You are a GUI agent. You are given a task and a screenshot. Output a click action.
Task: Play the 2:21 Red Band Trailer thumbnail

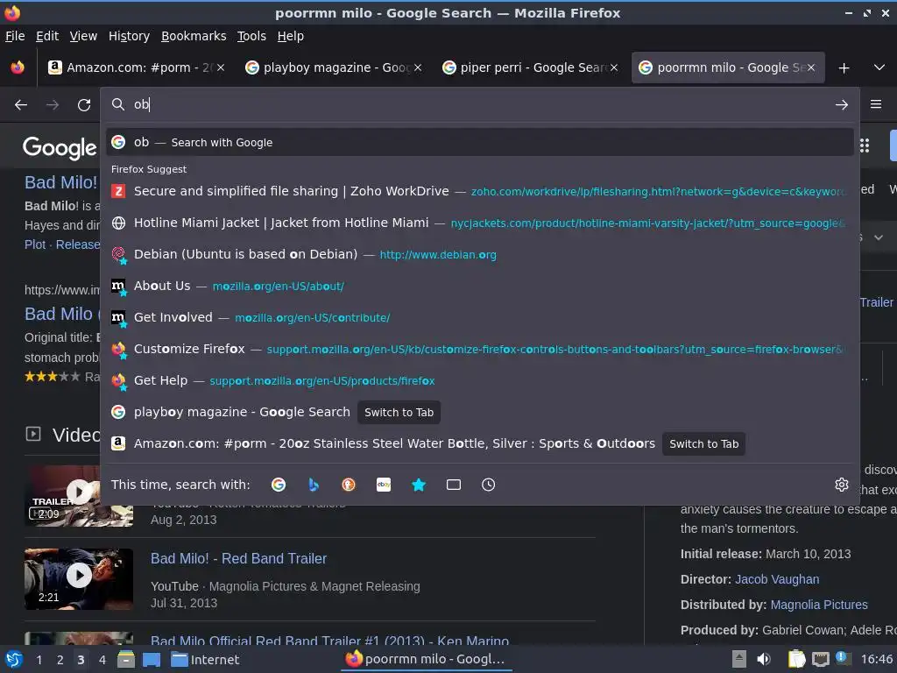point(79,578)
